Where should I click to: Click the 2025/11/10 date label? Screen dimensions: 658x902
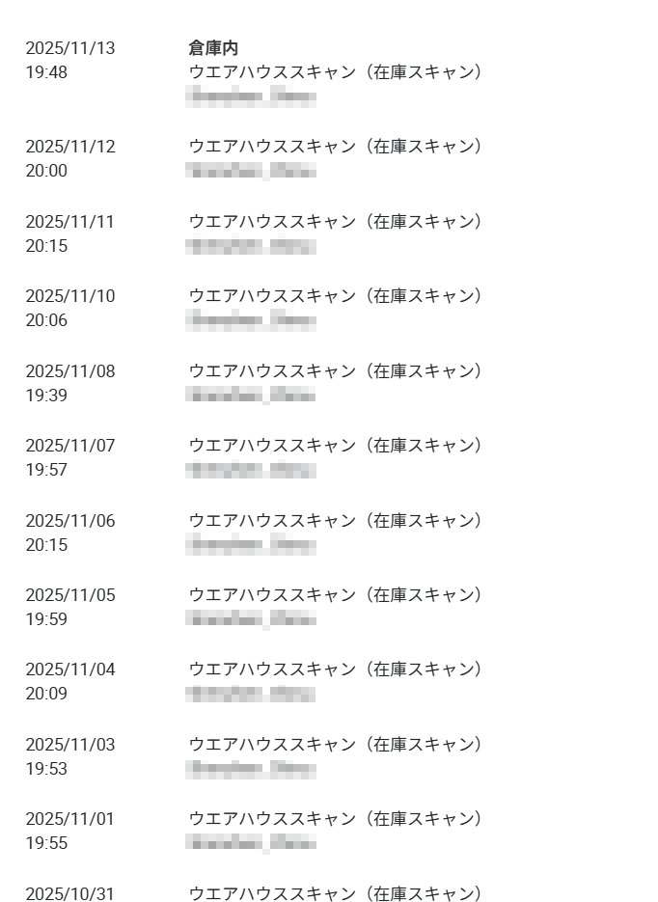69,296
